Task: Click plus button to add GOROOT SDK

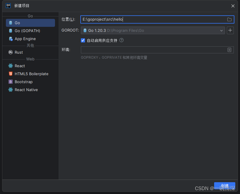Action: [x=230, y=30]
